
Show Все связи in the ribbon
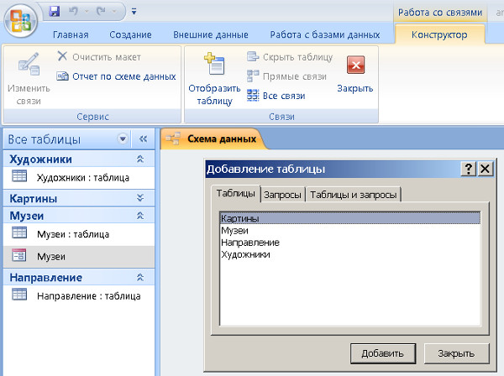(276, 96)
